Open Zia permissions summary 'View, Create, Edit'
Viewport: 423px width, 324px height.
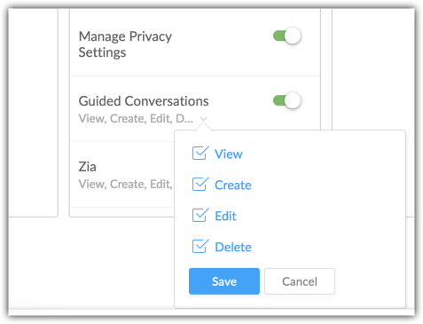point(125,184)
